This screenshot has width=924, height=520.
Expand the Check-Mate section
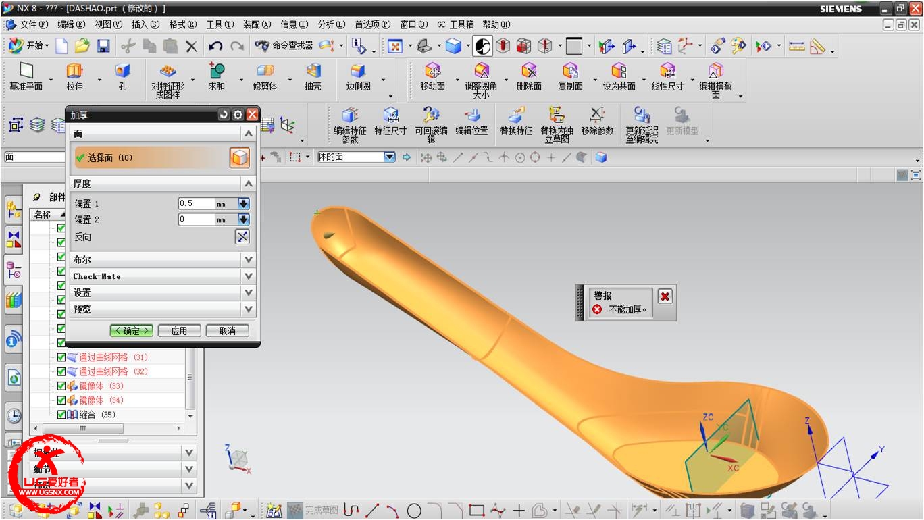249,276
